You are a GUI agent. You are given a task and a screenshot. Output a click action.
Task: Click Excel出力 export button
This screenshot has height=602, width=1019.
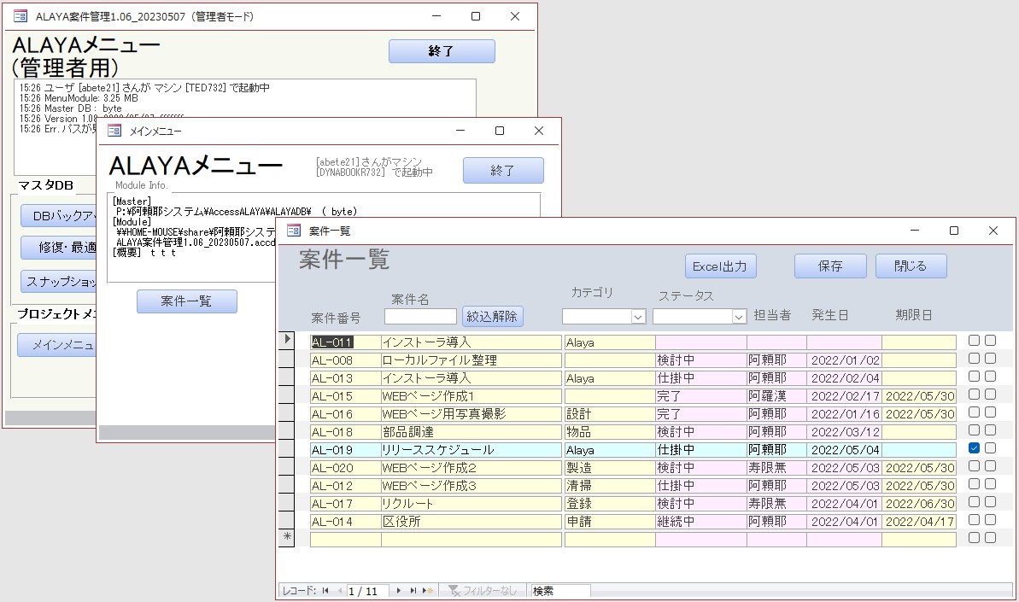point(720,266)
